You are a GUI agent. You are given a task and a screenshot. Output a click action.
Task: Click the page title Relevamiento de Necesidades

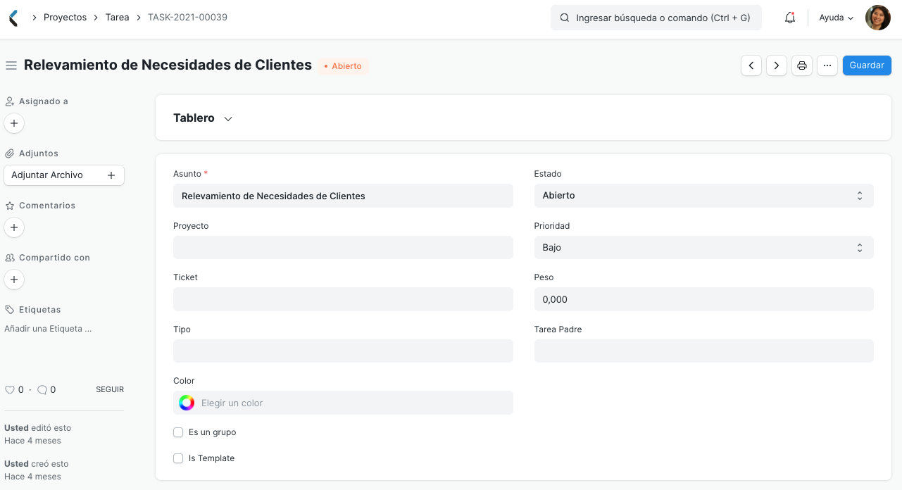(168, 65)
